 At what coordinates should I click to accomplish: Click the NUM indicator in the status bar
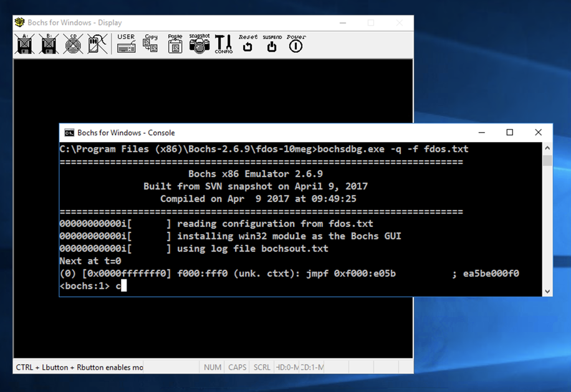pos(213,367)
